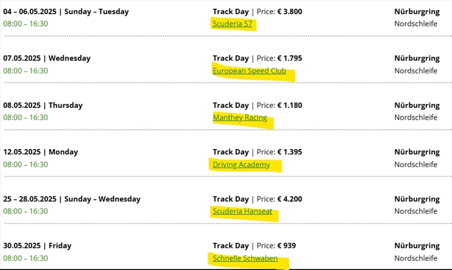Click the € 4.200 track day price
452x270 pixels.
290,199
